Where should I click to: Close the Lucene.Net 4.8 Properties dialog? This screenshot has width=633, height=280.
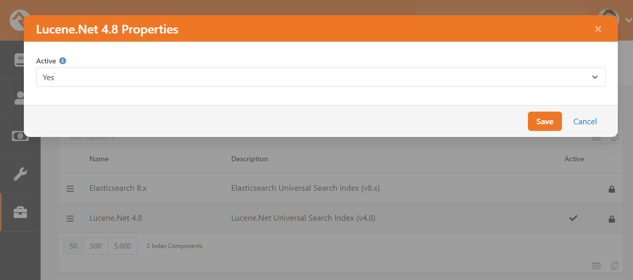[x=598, y=29]
